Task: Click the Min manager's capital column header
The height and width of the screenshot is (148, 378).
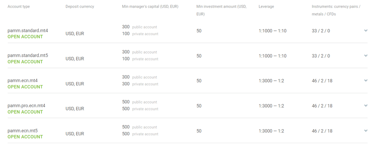Action: tap(150, 6)
